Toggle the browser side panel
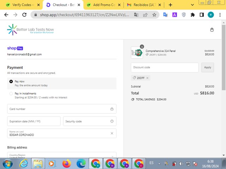The width and height of the screenshot is (226, 169). click(202, 15)
